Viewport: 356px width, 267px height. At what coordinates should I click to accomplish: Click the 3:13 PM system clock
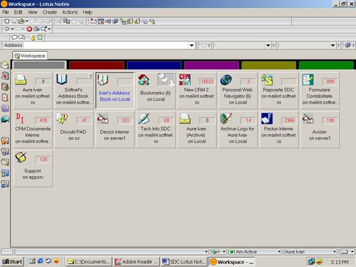(339, 262)
